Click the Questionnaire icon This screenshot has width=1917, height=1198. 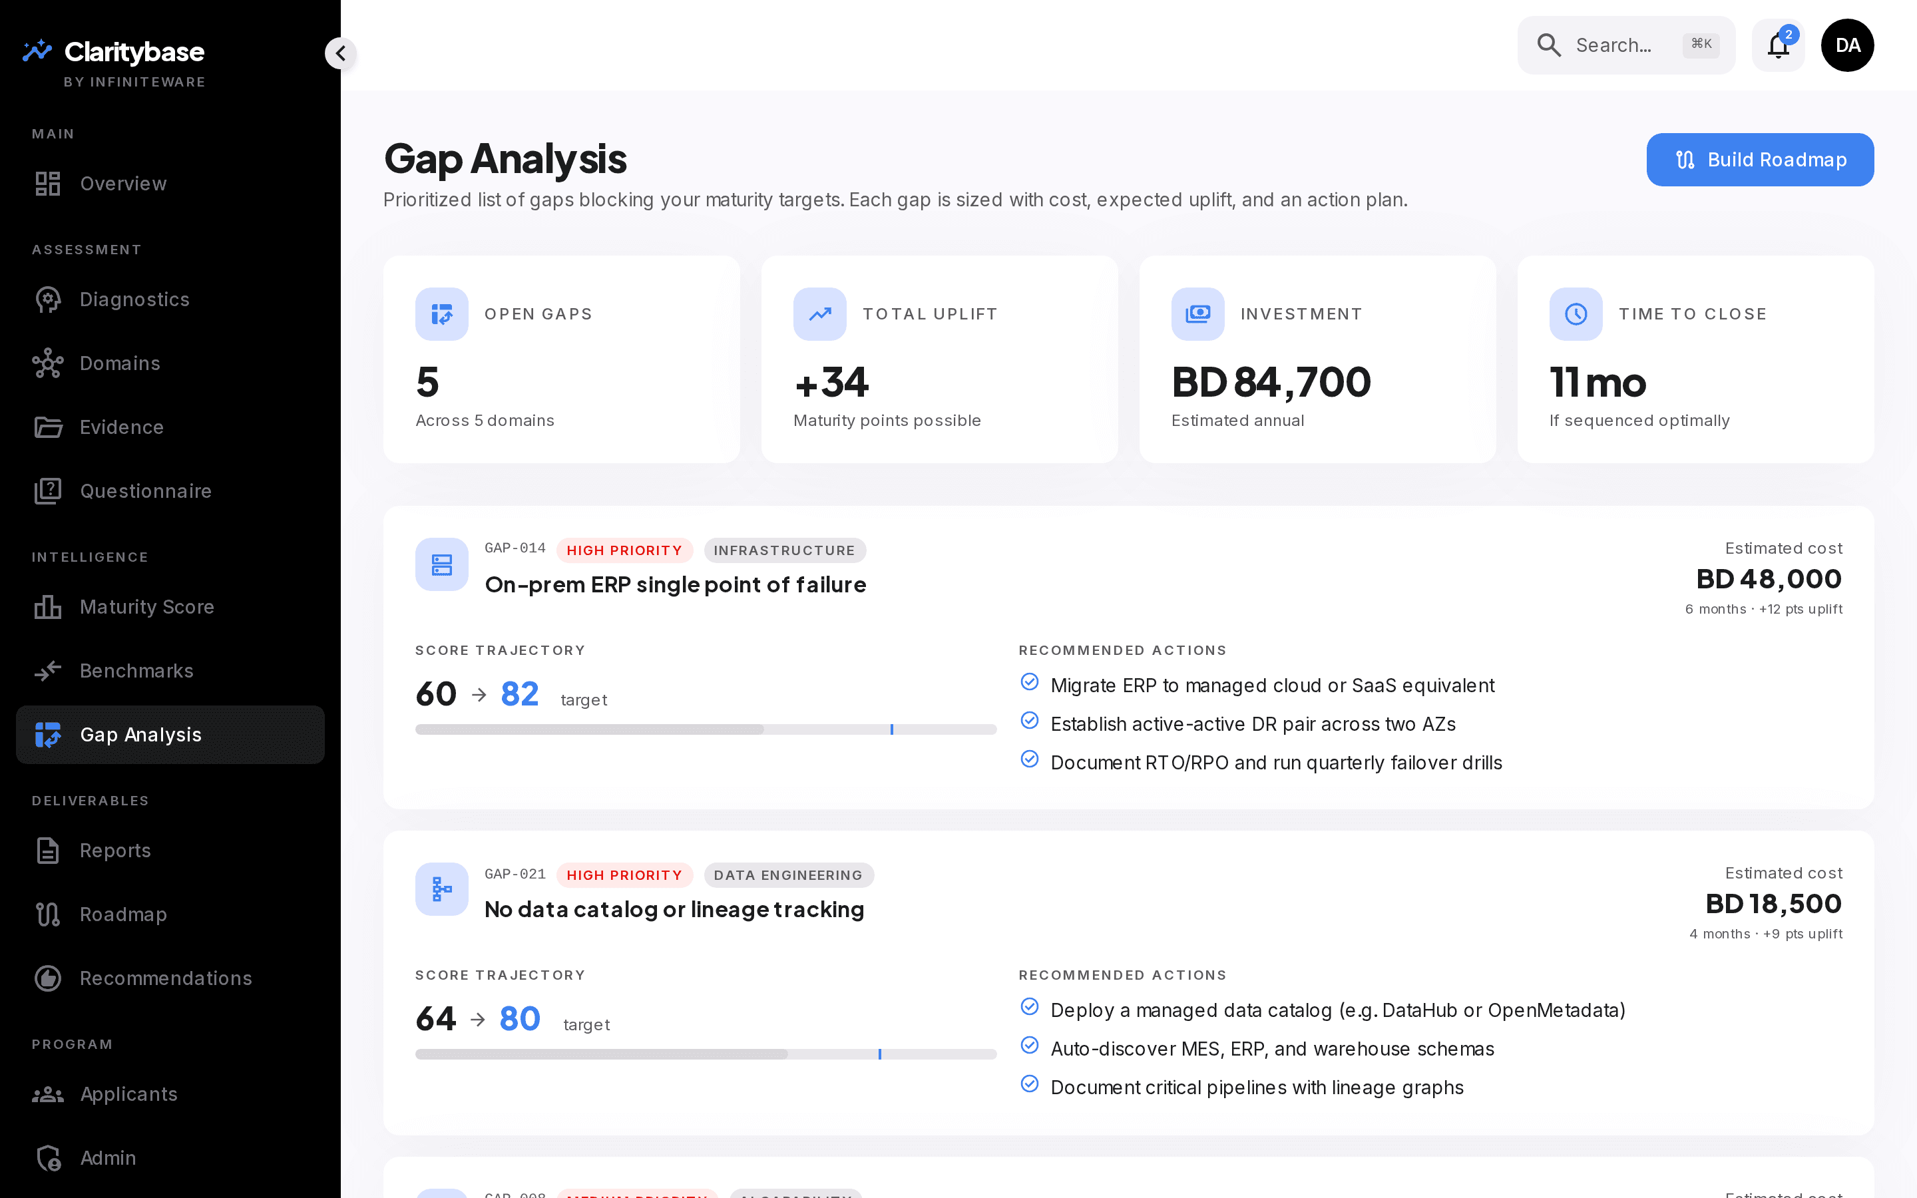click(x=47, y=491)
